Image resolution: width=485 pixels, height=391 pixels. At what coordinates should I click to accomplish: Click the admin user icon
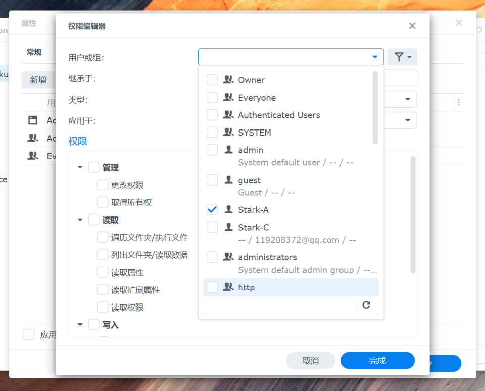point(228,150)
